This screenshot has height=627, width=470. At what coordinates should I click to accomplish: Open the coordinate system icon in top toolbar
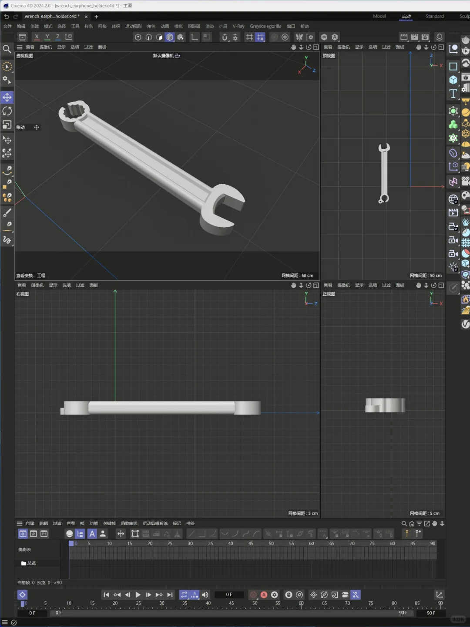[x=69, y=37]
